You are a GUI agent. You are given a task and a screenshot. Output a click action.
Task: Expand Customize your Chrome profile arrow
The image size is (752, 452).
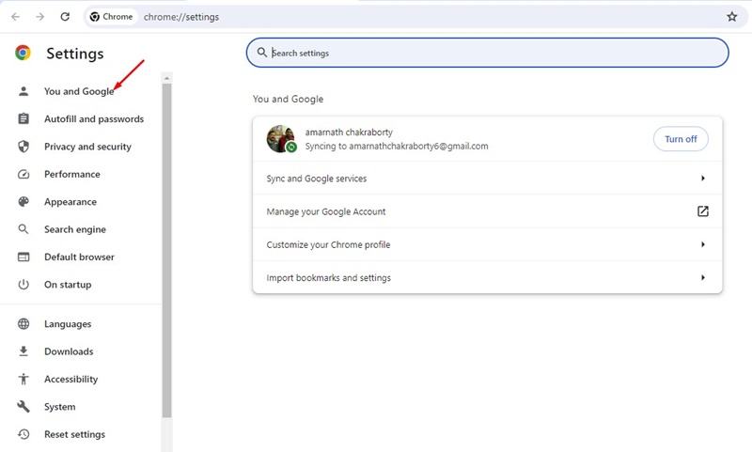click(x=702, y=245)
